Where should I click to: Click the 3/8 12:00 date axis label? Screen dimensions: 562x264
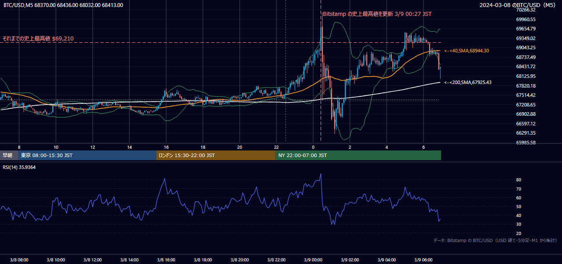point(92,260)
